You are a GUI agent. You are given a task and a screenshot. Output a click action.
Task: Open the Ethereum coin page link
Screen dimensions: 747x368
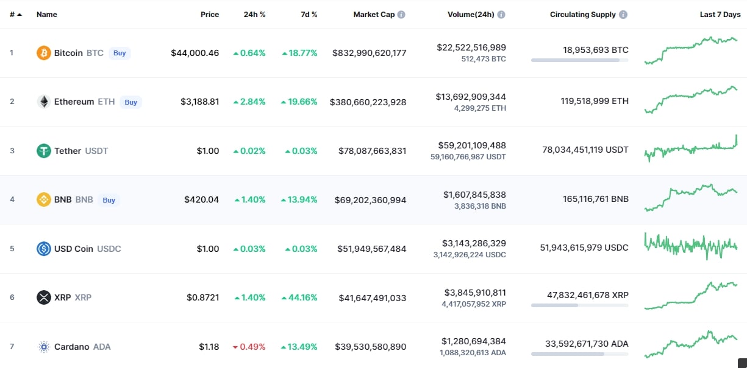point(74,102)
